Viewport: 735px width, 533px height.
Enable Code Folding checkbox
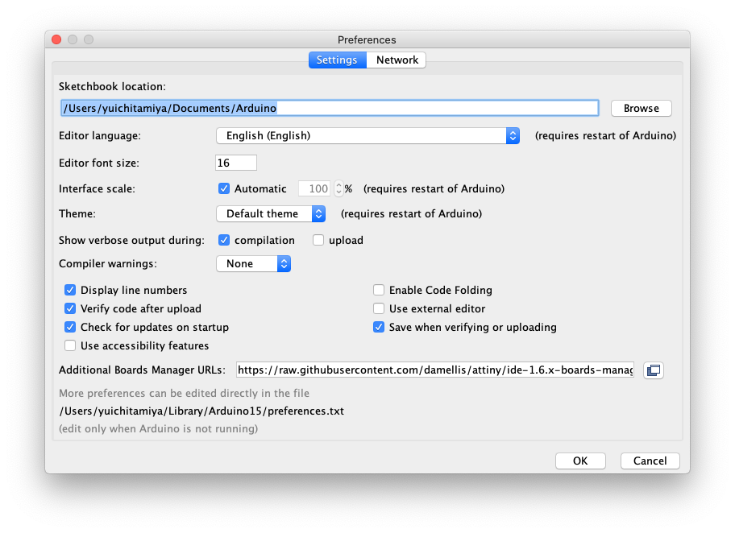click(x=379, y=291)
